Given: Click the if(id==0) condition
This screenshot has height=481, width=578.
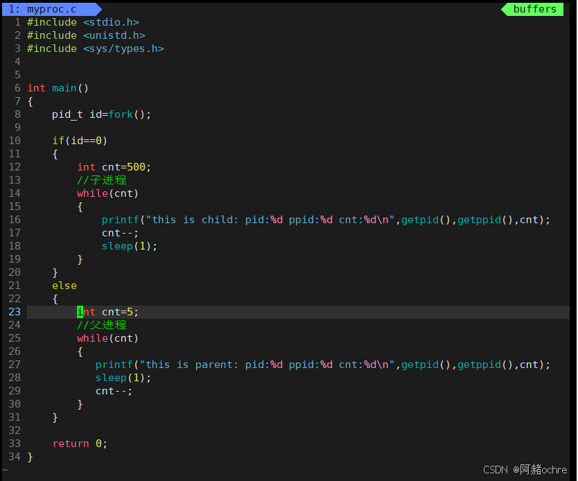Looking at the screenshot, I should point(80,141).
